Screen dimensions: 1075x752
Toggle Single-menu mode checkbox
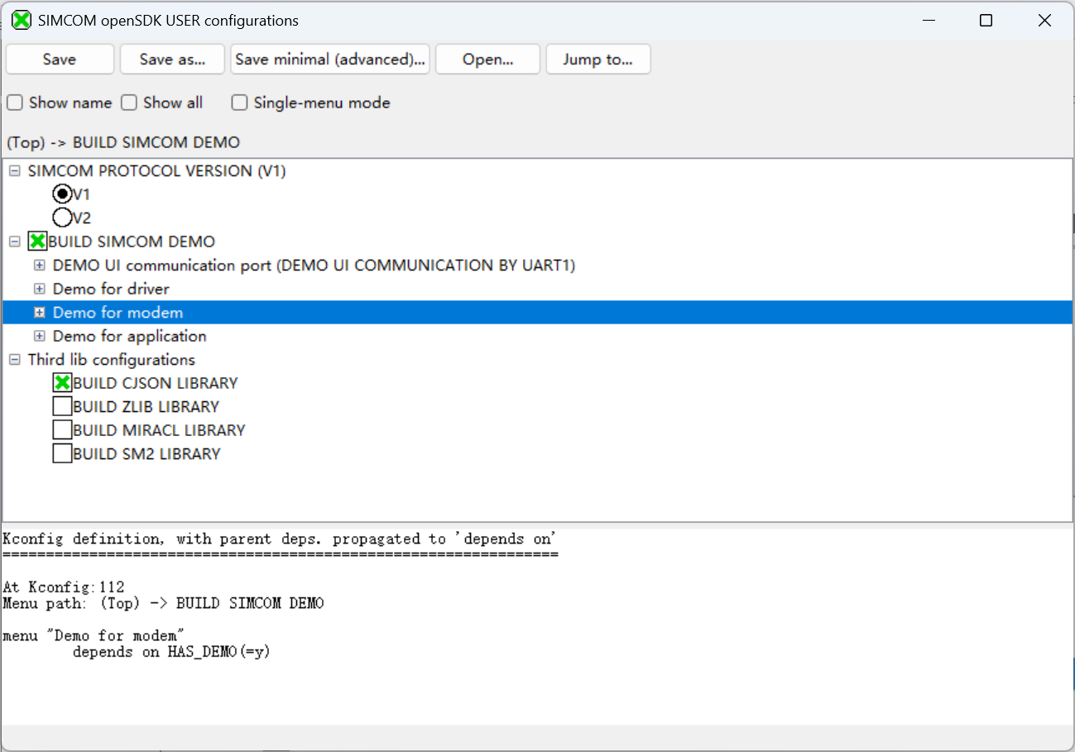click(x=240, y=103)
